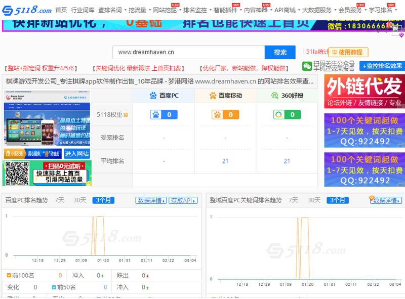Click the 51la统计 link
This screenshot has width=405, height=299.
pyautogui.click(x=317, y=52)
